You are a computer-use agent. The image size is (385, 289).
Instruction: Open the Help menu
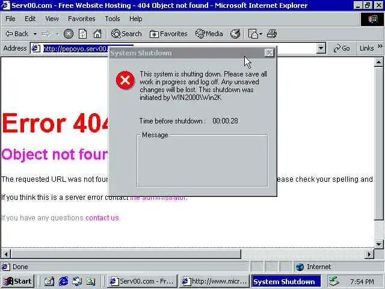point(135,19)
